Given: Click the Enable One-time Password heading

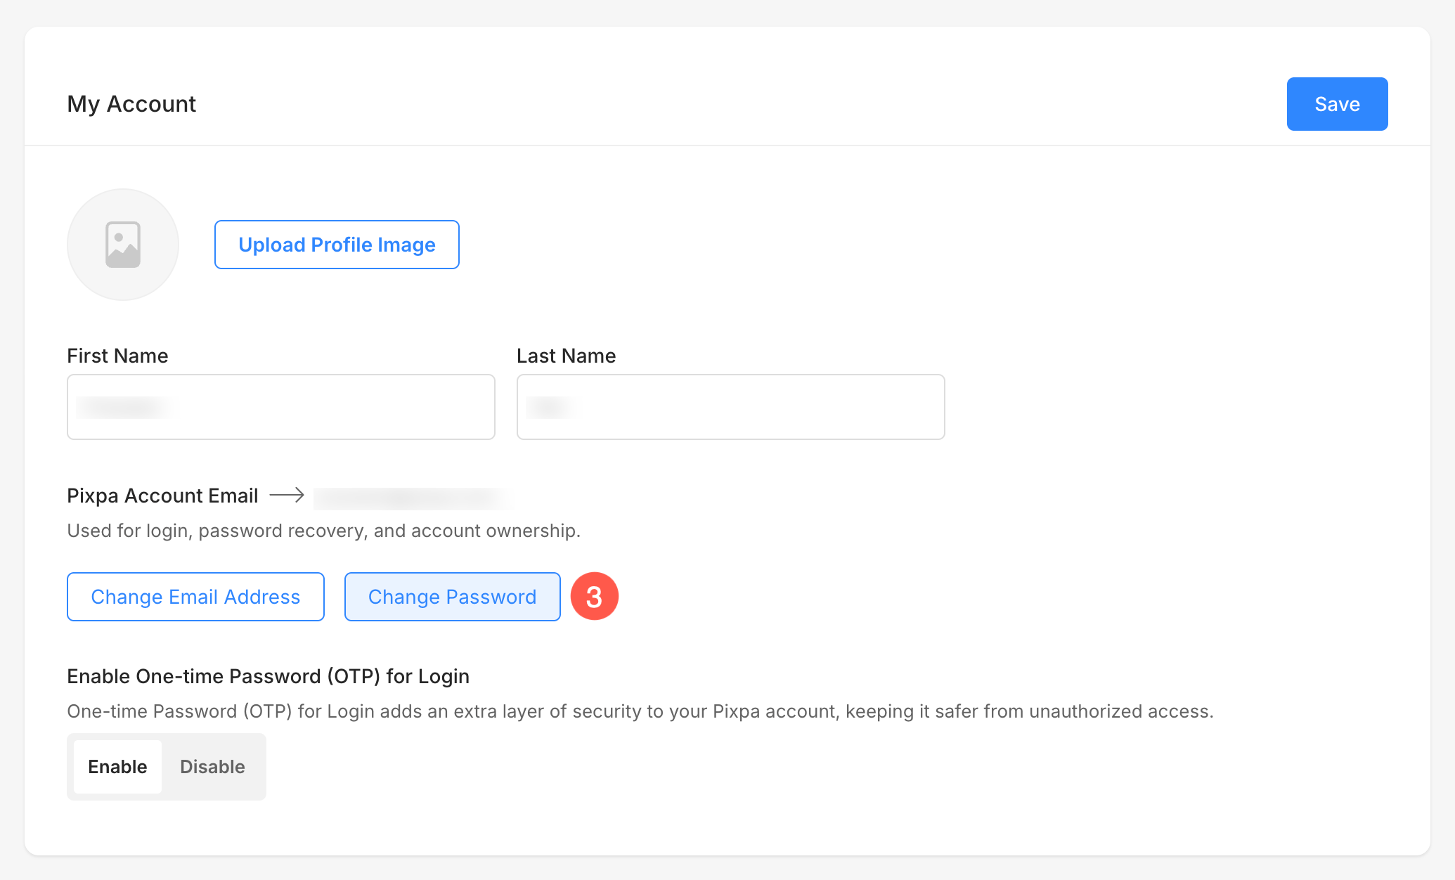Looking at the screenshot, I should [268, 676].
